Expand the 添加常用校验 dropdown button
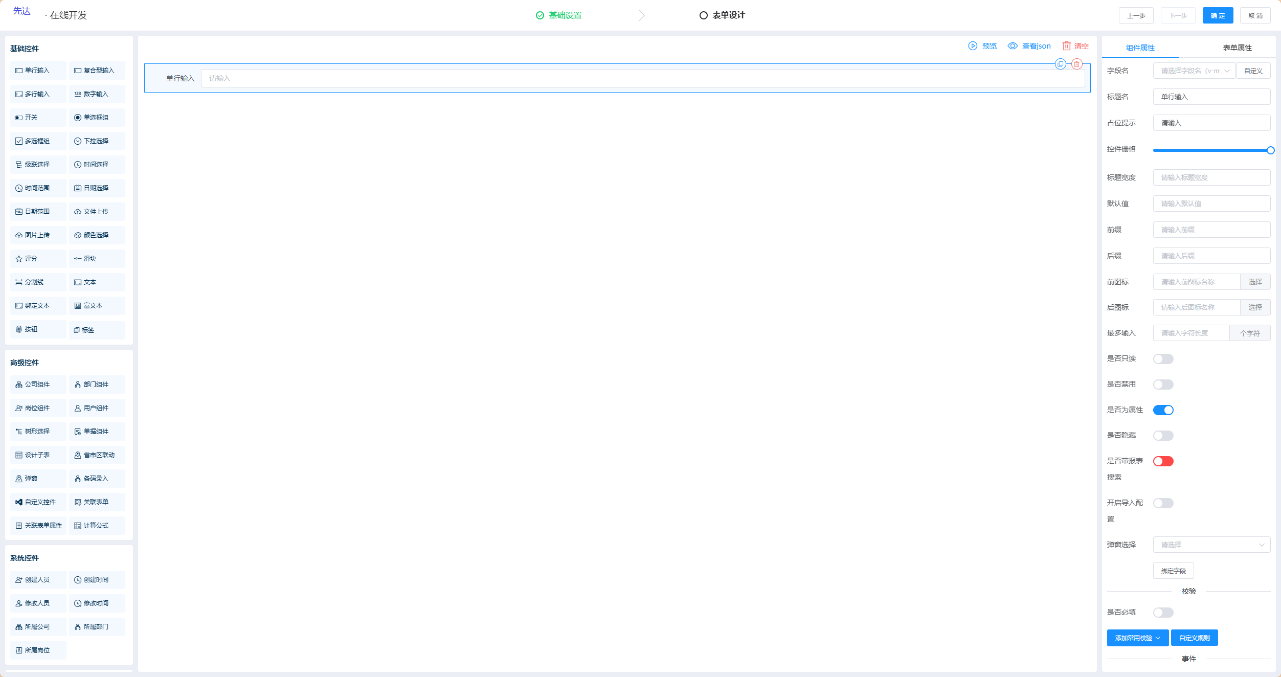1281x677 pixels. (1137, 638)
